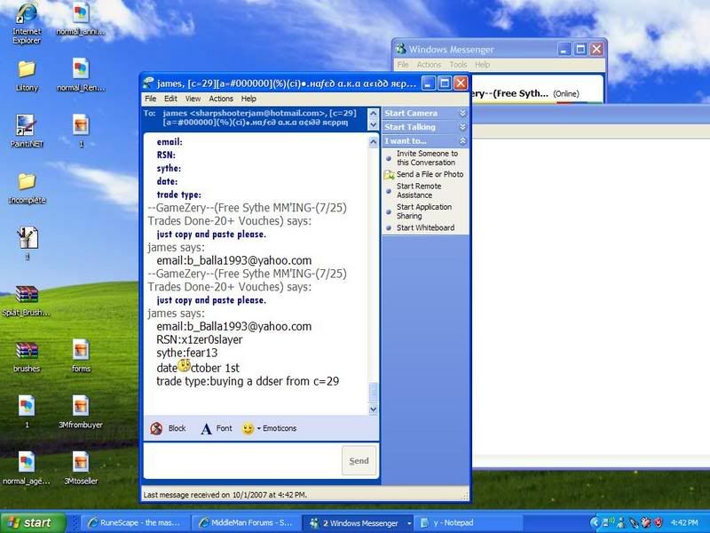The image size is (710, 533).
Task: Click the text 'RSN:x1zer0slayer'
Action: tap(199, 339)
